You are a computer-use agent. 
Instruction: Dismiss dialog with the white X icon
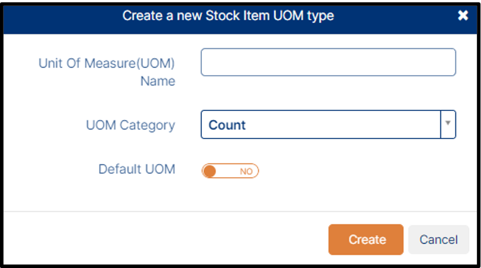[x=462, y=16]
